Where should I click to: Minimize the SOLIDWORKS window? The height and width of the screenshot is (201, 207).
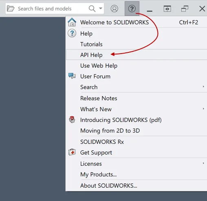tap(150, 11)
